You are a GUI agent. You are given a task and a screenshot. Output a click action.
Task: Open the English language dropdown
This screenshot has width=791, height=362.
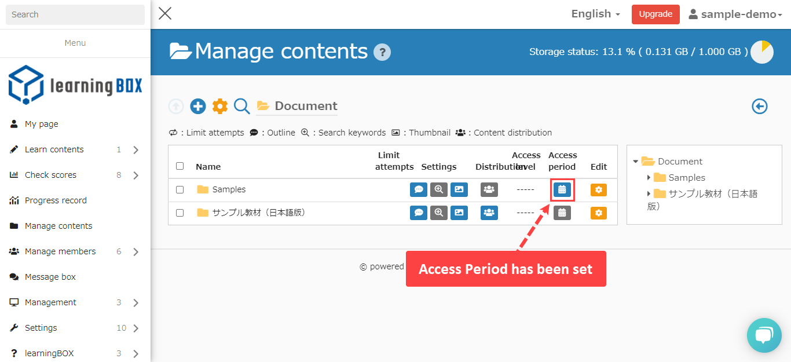click(595, 14)
